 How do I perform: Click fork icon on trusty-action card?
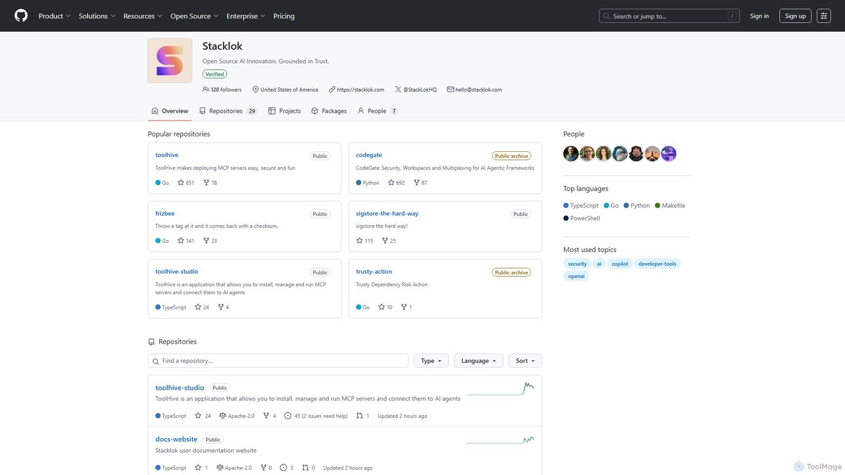coord(404,307)
